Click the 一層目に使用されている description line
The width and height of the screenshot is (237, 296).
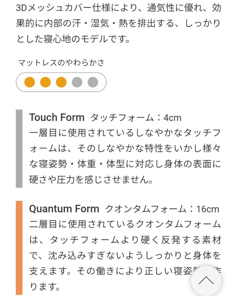pyautogui.click(x=125, y=133)
